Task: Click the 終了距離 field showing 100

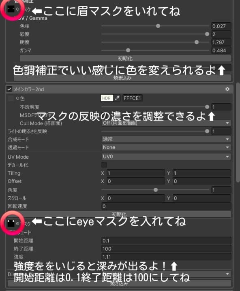Action: [166, 249]
